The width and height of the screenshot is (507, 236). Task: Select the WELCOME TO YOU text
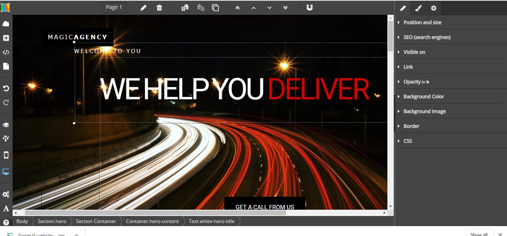[107, 51]
